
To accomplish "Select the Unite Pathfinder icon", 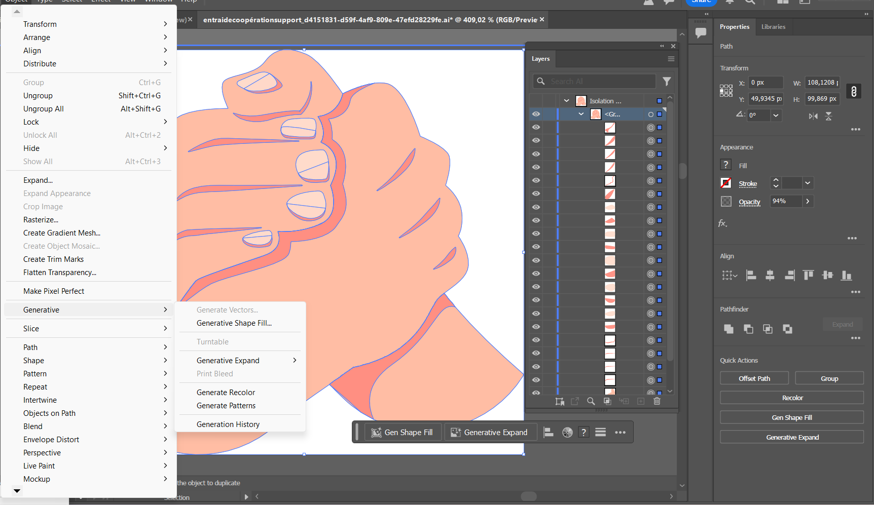I will coord(729,329).
